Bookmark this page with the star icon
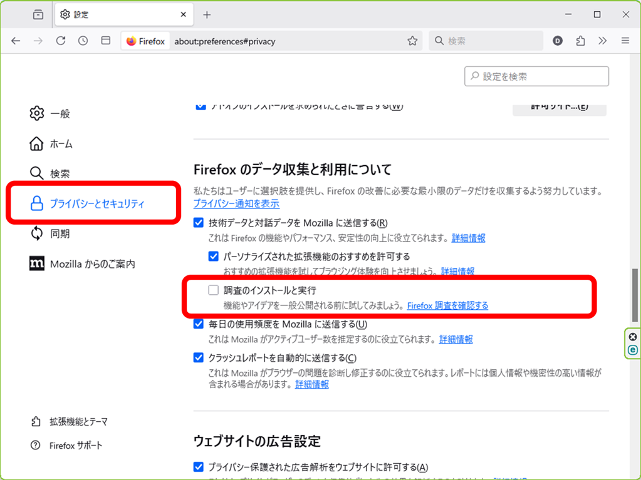The width and height of the screenshot is (641, 480). [412, 41]
